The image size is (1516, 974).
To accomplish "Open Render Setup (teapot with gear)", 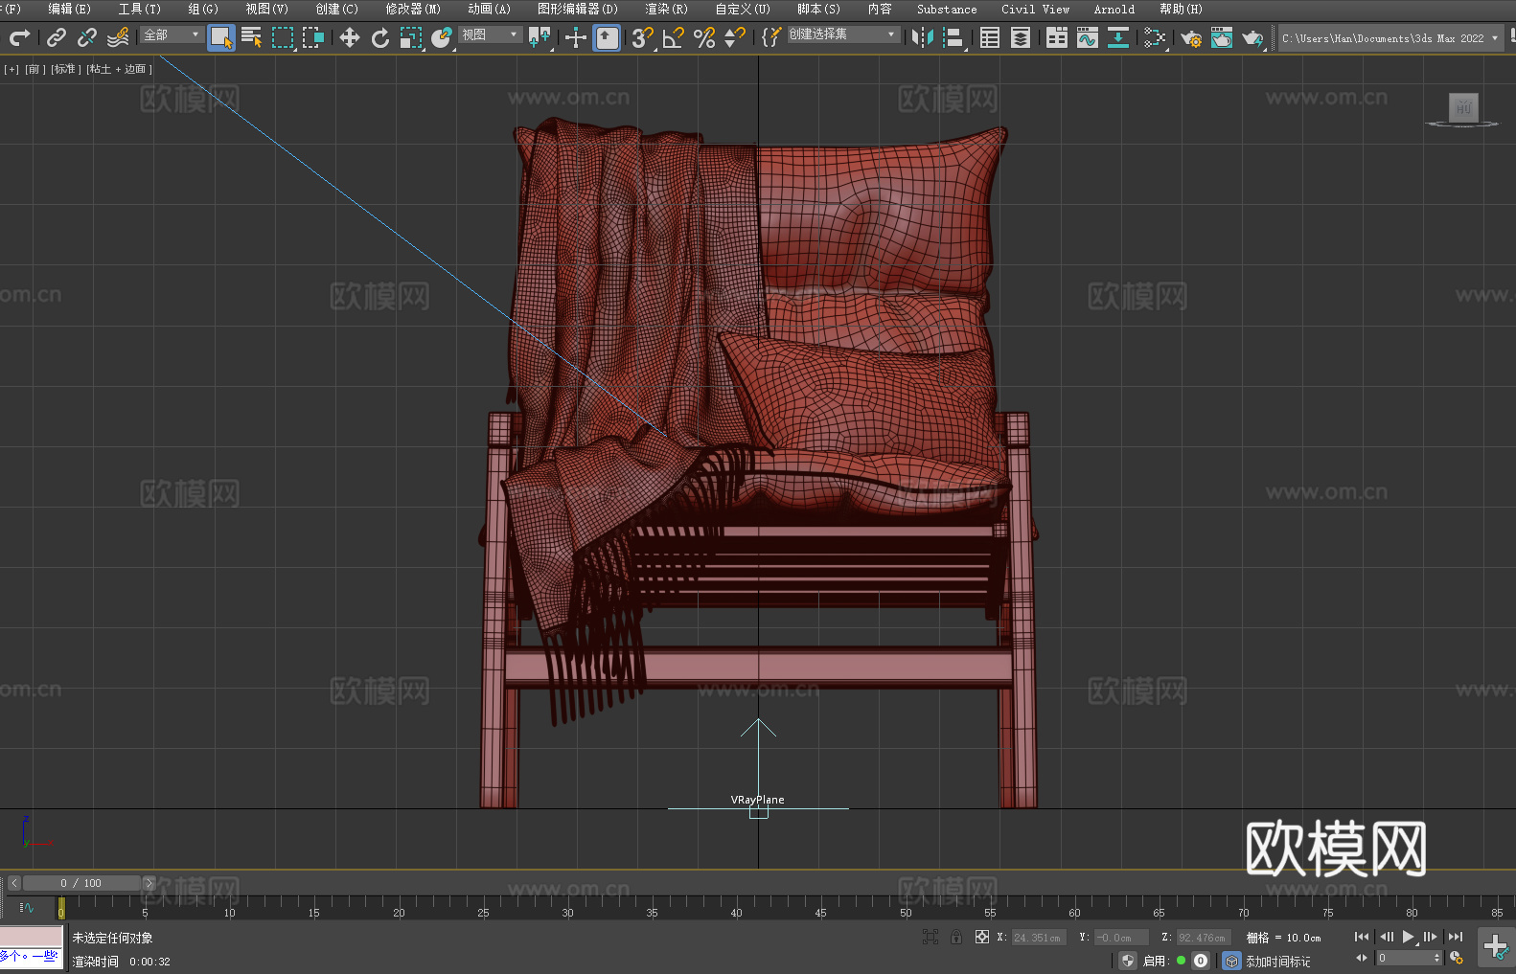I will point(1191,37).
